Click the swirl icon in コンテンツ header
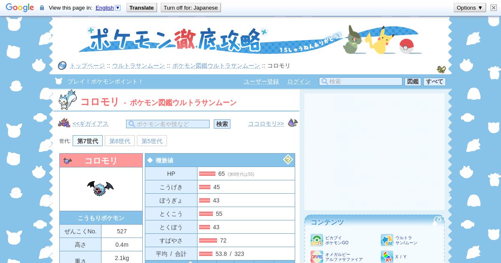This screenshot has width=501, height=263. coord(438,220)
